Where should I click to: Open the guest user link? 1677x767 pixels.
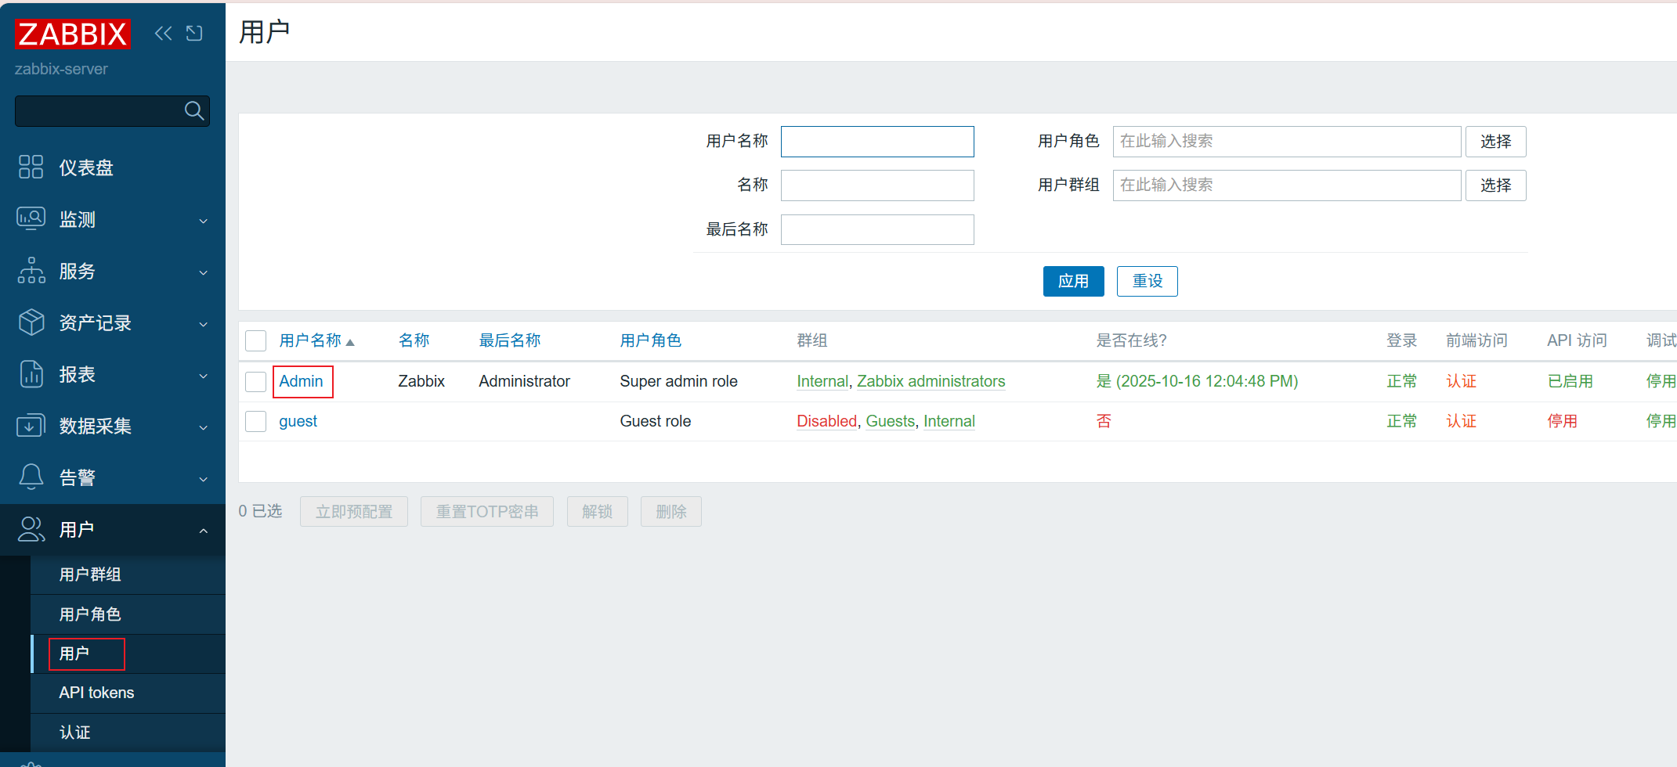(x=298, y=421)
